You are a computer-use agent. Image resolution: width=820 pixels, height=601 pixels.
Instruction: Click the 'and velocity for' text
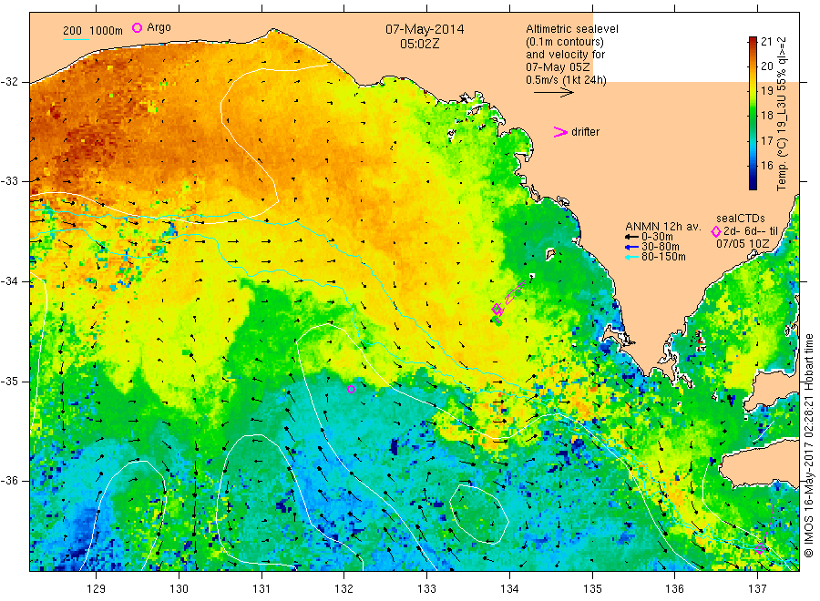565,55
